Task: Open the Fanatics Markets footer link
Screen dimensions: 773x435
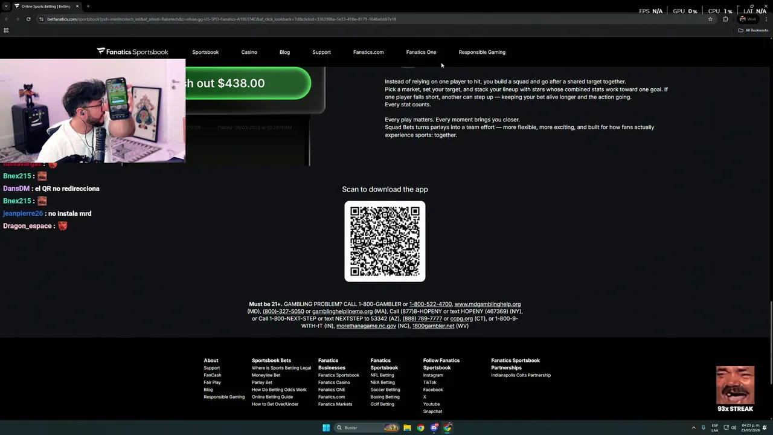Action: pos(335,404)
